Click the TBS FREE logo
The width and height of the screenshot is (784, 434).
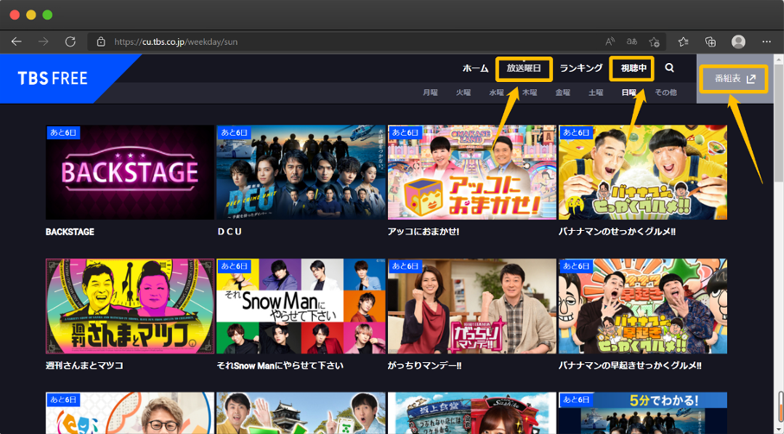tap(53, 79)
